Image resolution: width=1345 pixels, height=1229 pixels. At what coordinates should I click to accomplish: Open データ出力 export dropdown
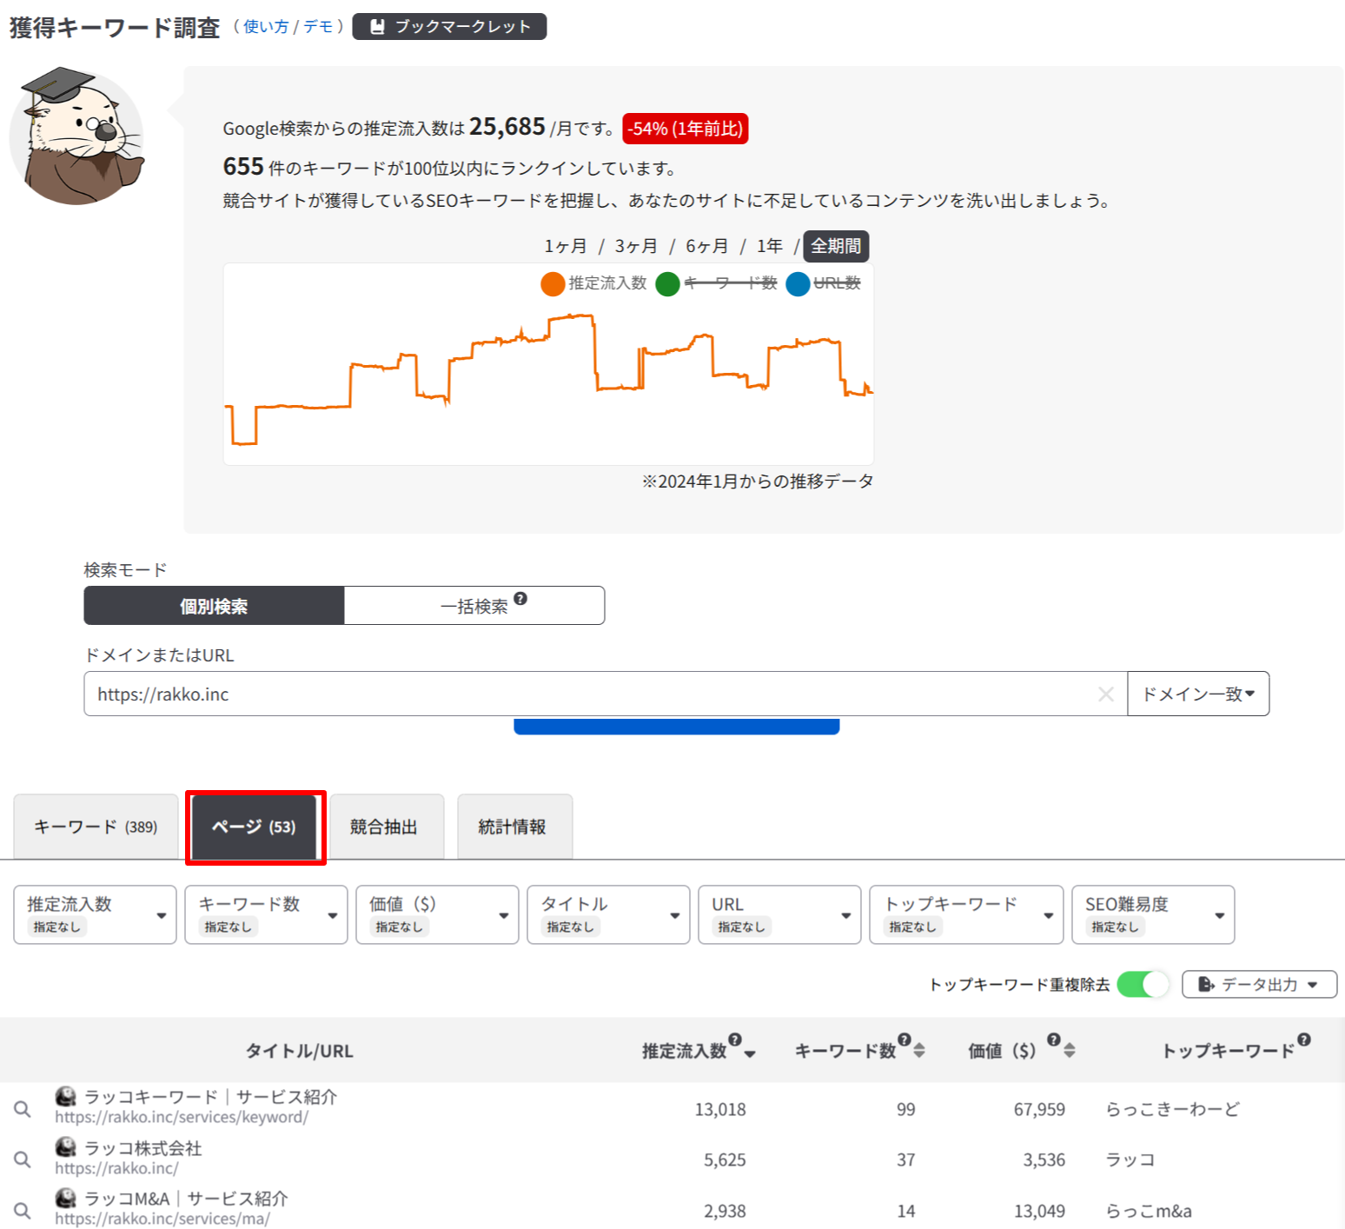pyautogui.click(x=1258, y=984)
